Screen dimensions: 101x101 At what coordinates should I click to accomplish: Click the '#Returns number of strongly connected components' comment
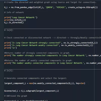pyautogui.click(x=37, y=53)
